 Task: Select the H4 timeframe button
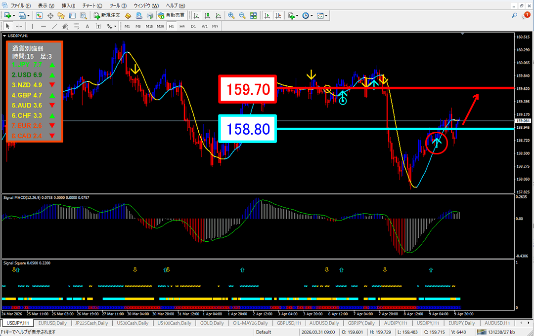(182, 26)
